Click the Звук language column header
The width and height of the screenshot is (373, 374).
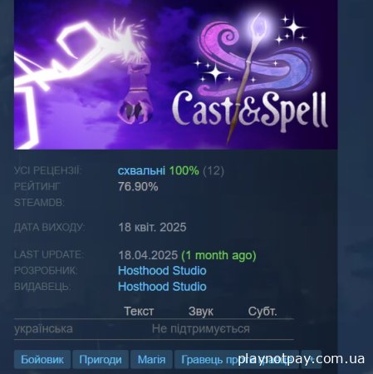pyautogui.click(x=201, y=312)
